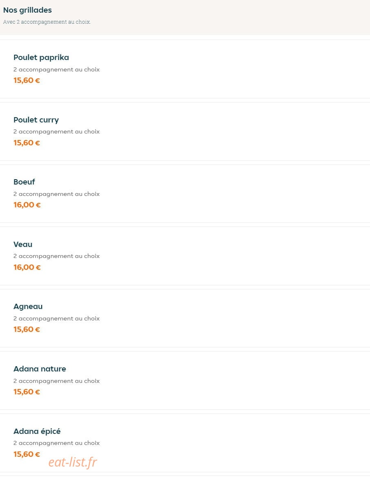Click the eat-list.fr watermark link
Viewport: 370px width, 478px height.
[73, 462]
